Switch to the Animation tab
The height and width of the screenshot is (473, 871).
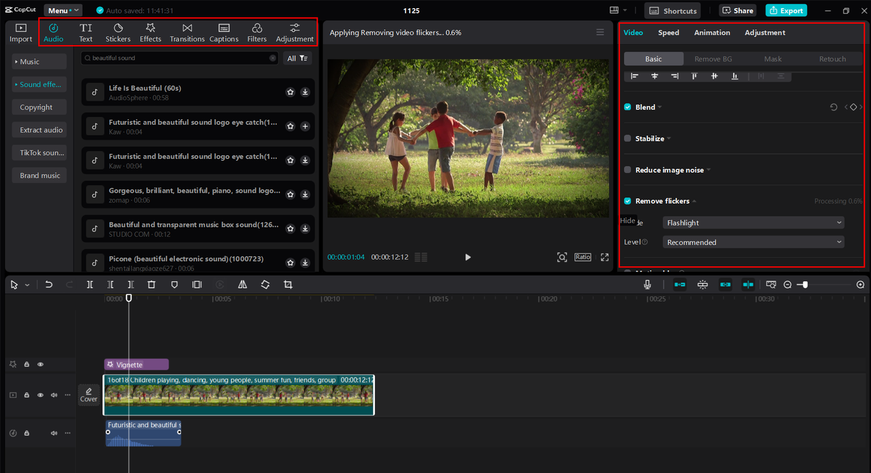point(712,33)
